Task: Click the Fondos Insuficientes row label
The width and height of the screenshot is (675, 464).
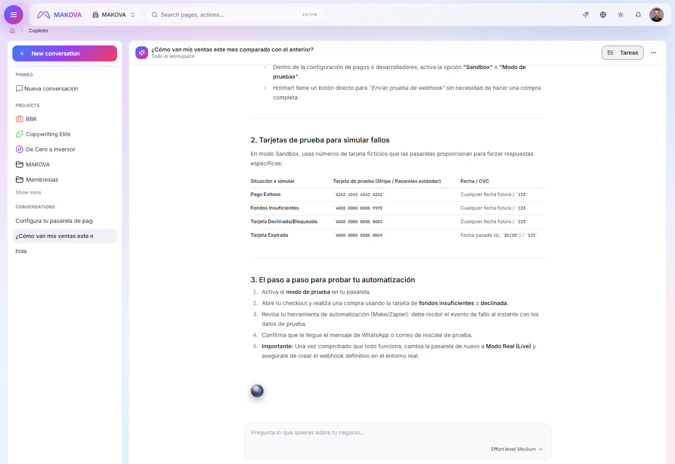Action: point(275,208)
